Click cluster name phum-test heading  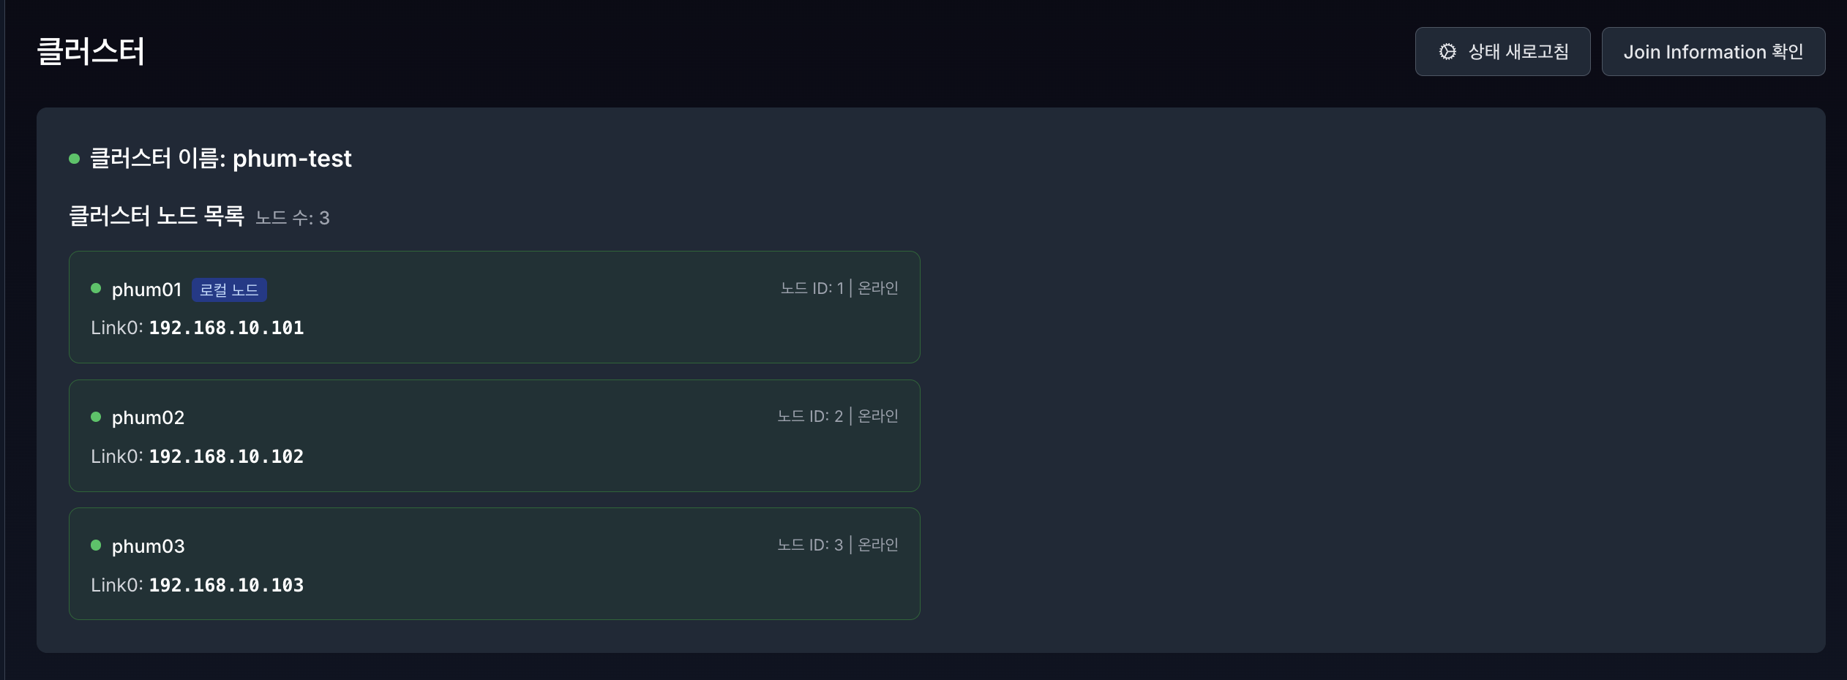[x=220, y=159]
